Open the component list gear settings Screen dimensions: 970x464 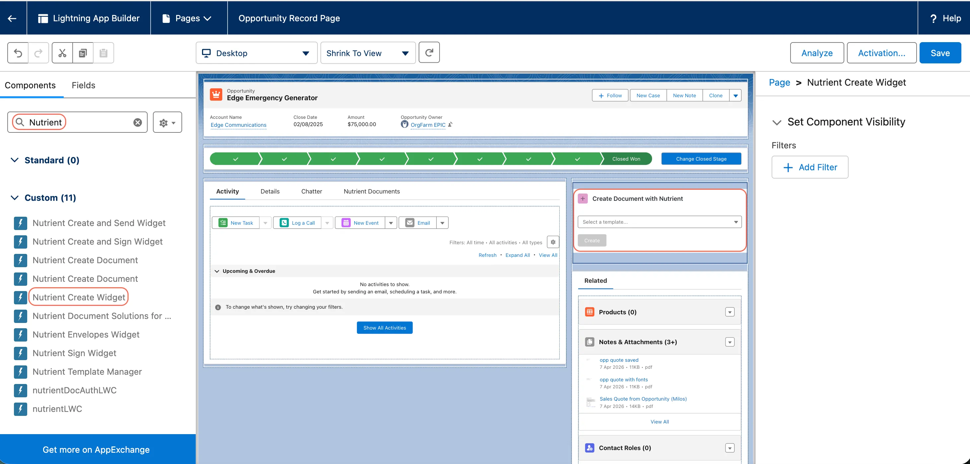pyautogui.click(x=167, y=122)
